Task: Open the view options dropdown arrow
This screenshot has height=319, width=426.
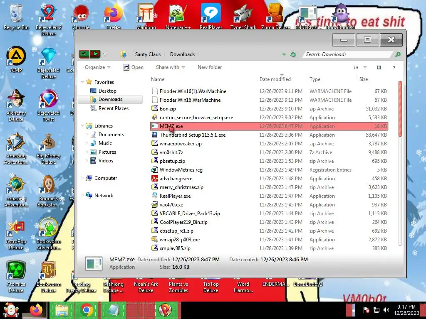Action: tap(365, 67)
